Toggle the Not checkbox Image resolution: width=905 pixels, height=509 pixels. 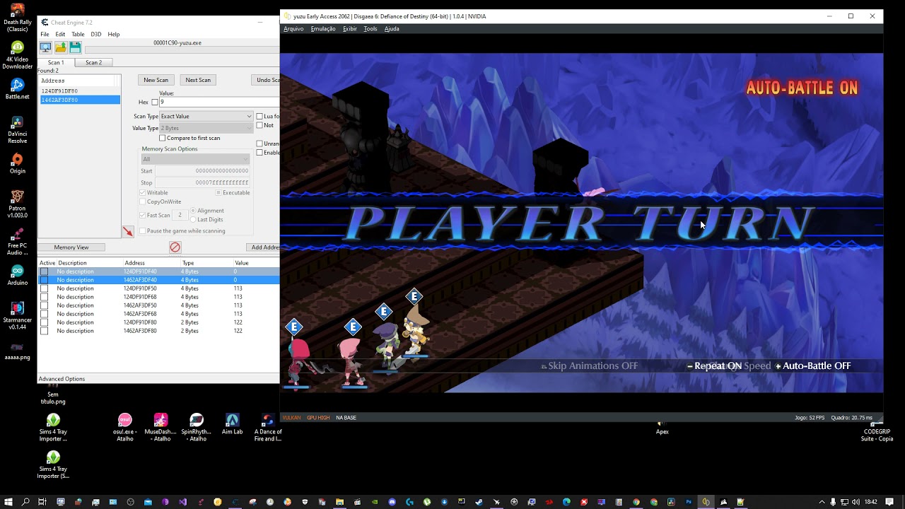point(259,125)
